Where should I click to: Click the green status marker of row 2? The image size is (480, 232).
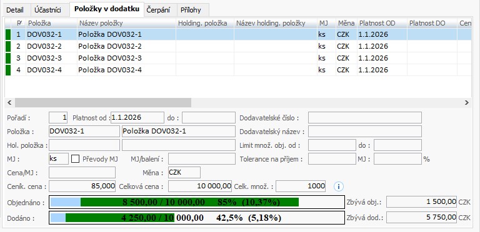click(8, 46)
